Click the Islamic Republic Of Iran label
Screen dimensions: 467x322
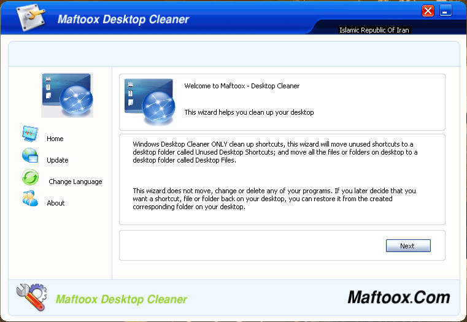click(374, 30)
